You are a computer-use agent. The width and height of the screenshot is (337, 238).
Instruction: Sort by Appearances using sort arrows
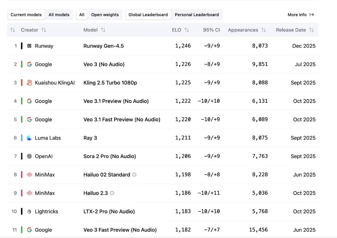[x=264, y=30]
